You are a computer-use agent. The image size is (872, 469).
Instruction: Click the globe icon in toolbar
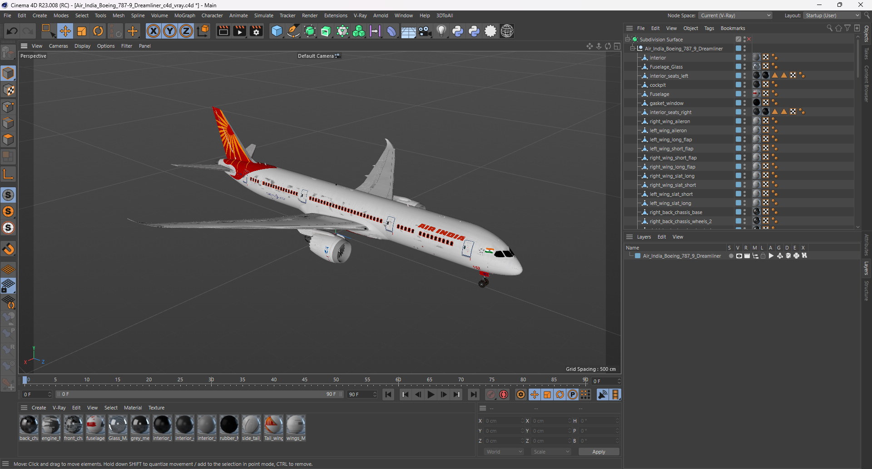tap(507, 31)
